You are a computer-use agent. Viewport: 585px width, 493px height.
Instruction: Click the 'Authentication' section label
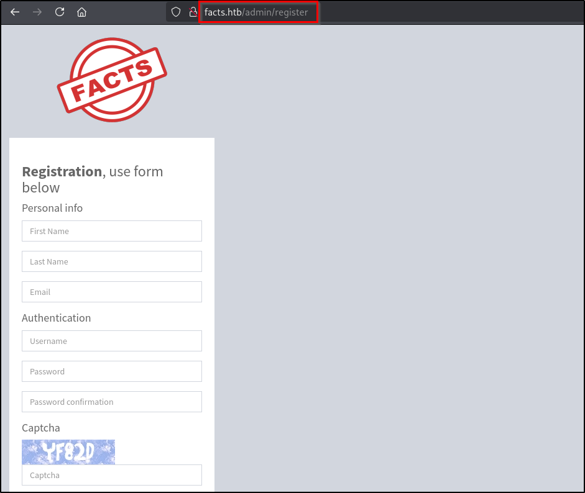click(57, 318)
